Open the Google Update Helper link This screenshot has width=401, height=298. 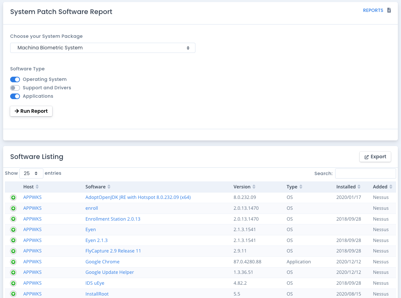coord(110,272)
